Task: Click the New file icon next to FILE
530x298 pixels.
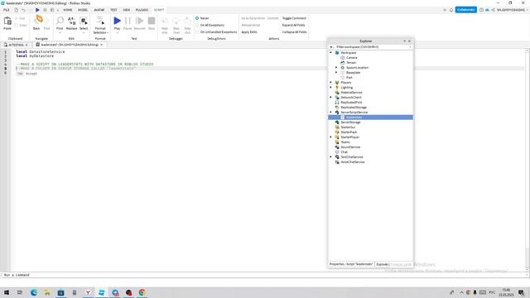Action: tap(16, 10)
